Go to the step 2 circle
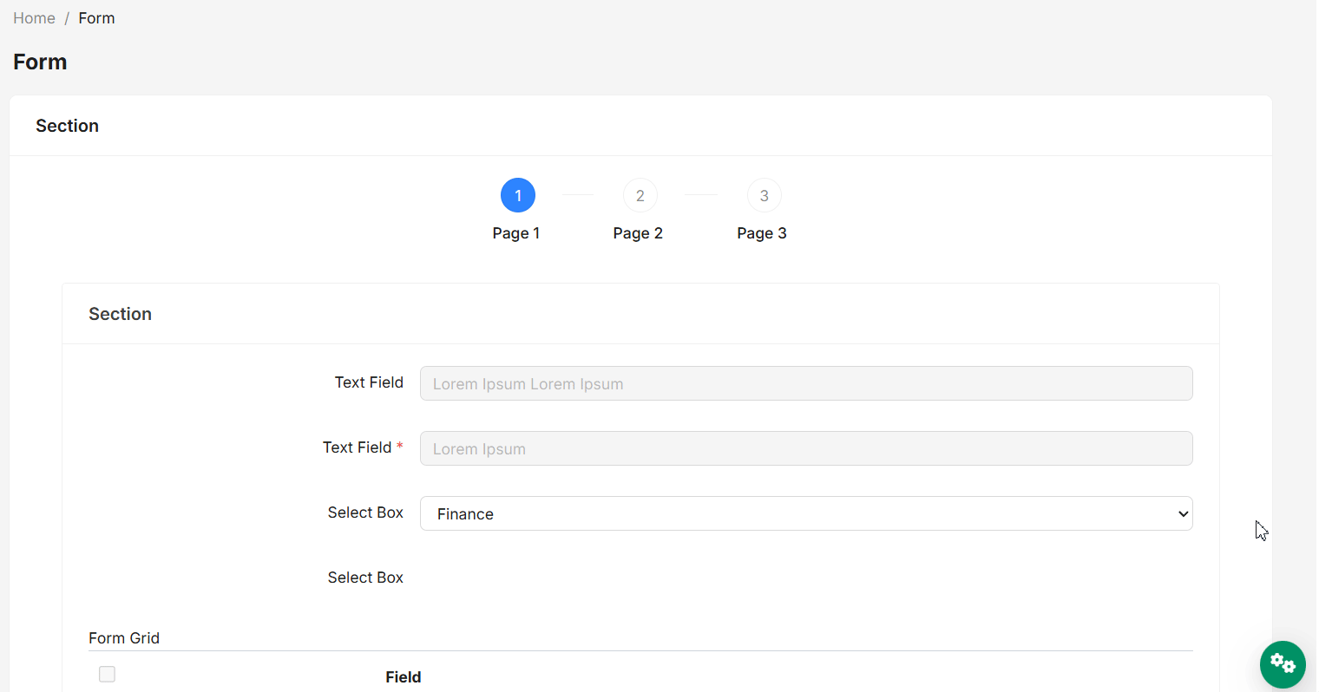 (640, 195)
